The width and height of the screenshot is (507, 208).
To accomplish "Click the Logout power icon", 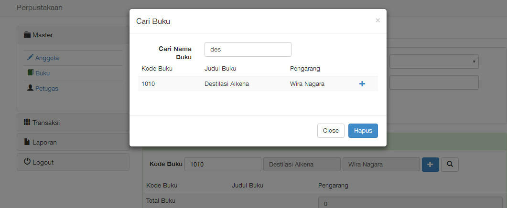I will click(27, 162).
